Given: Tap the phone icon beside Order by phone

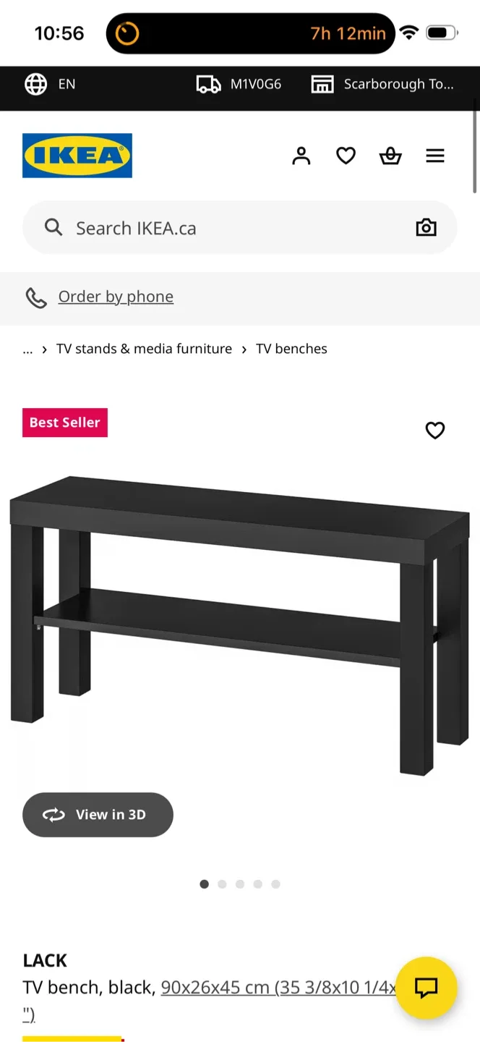Looking at the screenshot, I should coord(36,297).
